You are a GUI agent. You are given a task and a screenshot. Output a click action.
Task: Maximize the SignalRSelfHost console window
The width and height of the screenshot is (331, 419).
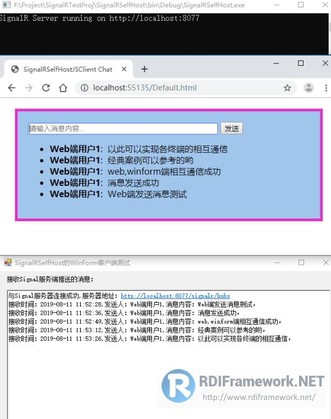point(301,5)
